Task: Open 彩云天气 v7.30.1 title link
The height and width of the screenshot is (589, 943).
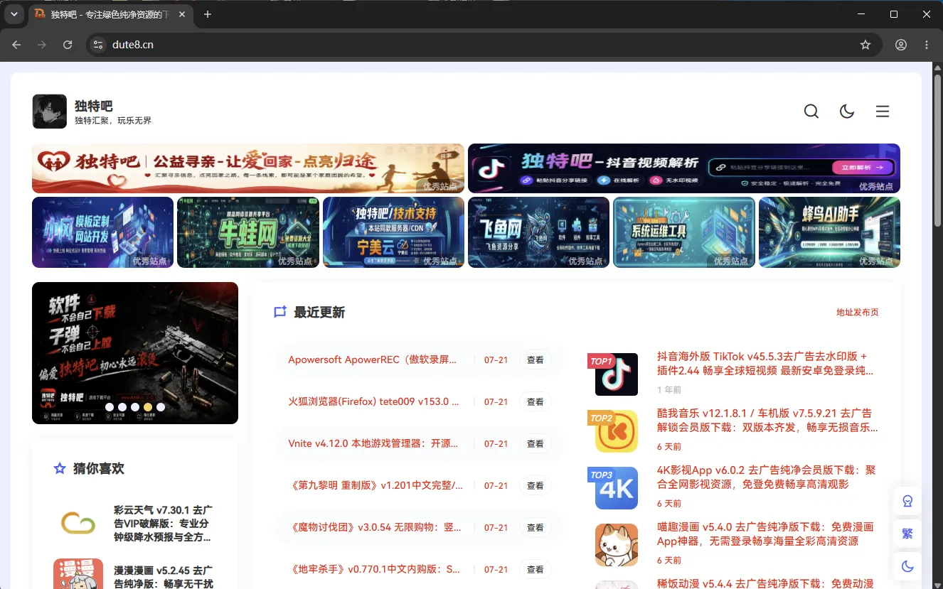Action: coord(163,524)
